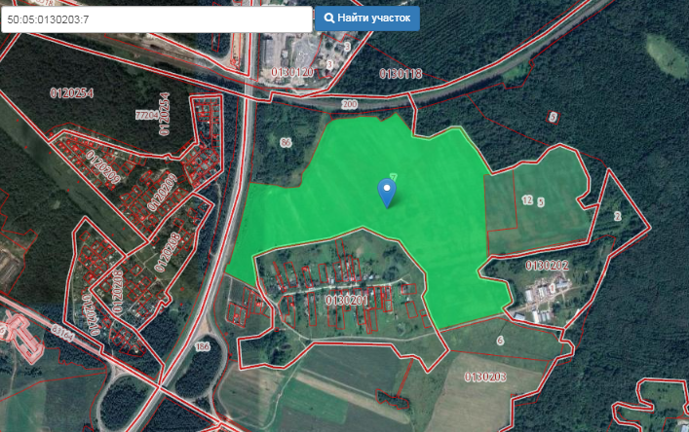Click cadastral block label 0130120

tap(293, 73)
